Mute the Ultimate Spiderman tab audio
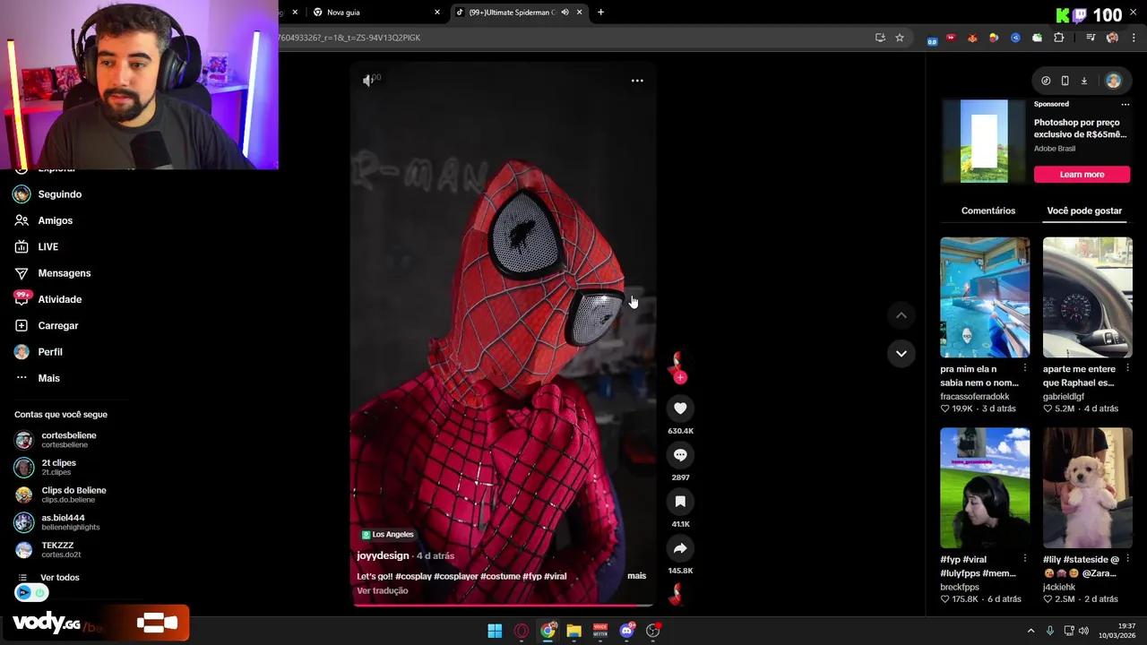 tap(565, 13)
